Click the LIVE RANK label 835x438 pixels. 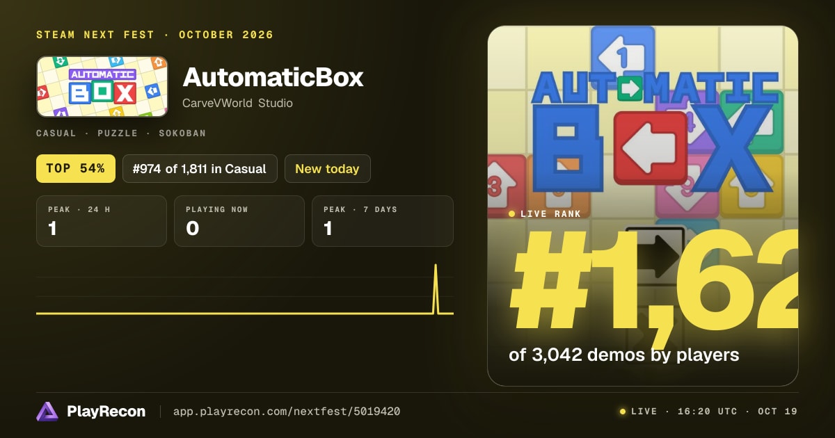tap(550, 214)
